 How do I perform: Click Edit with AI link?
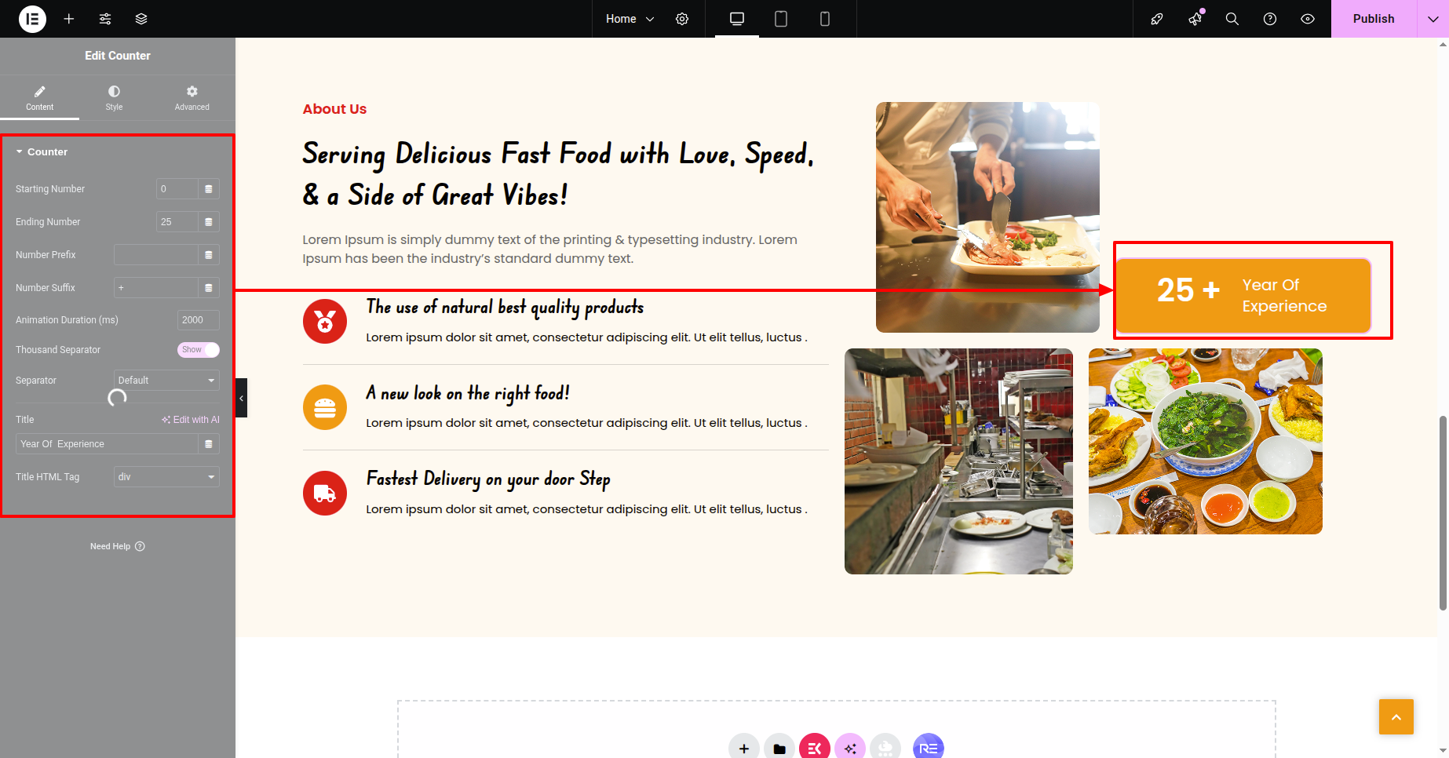pos(191,420)
